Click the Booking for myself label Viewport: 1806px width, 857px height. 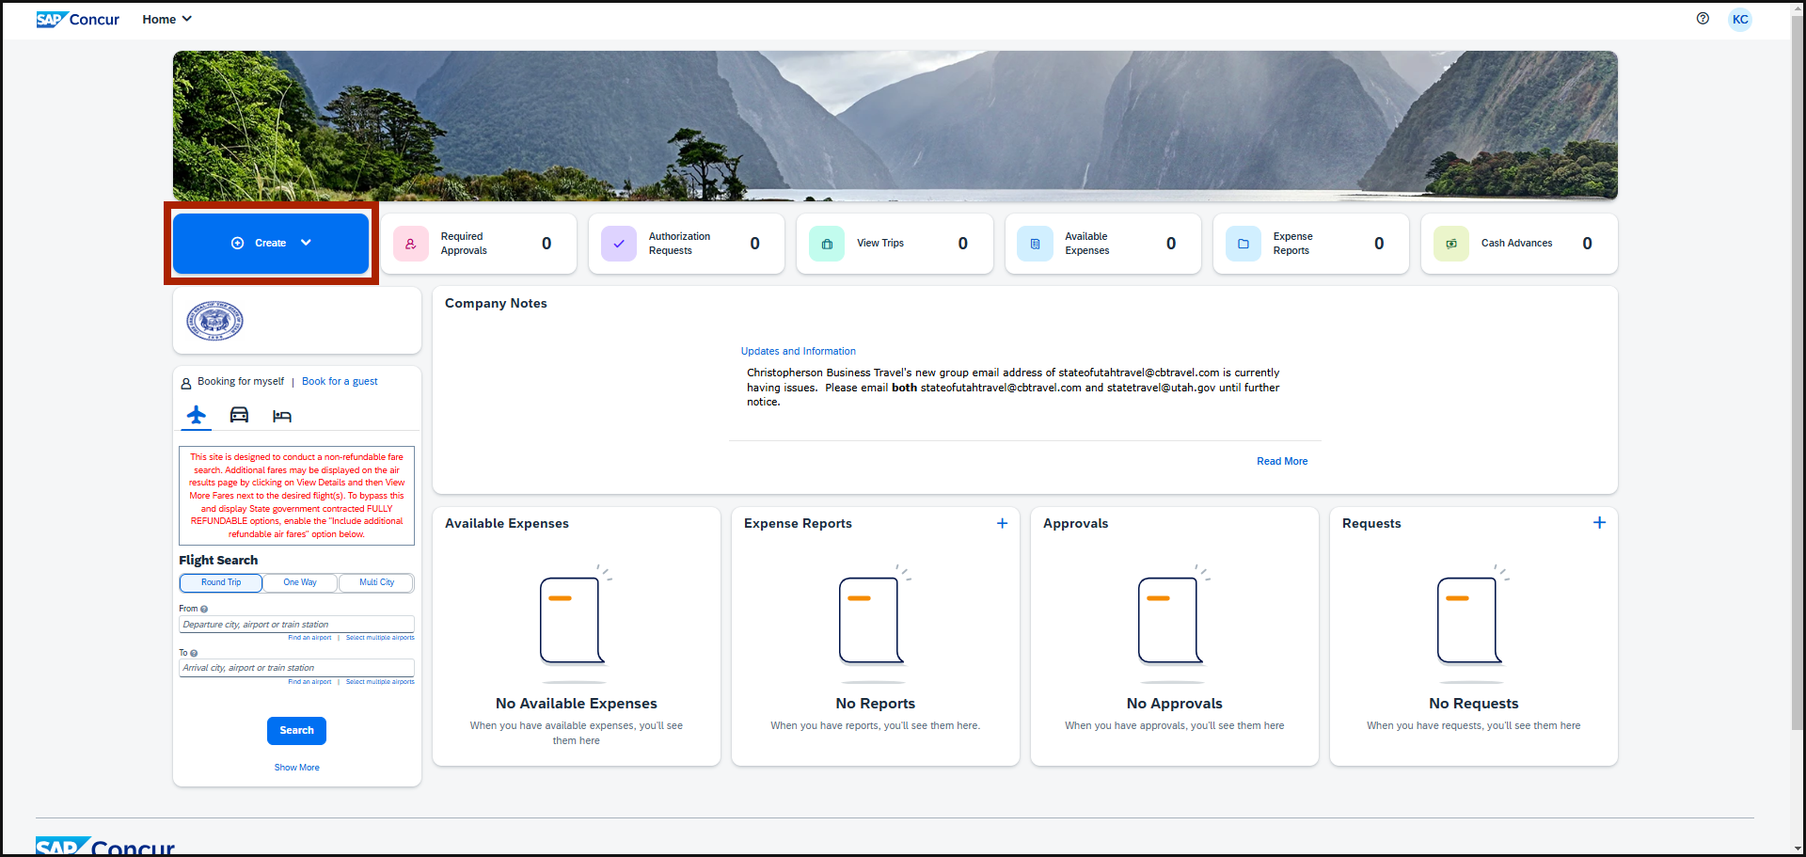[x=241, y=381]
